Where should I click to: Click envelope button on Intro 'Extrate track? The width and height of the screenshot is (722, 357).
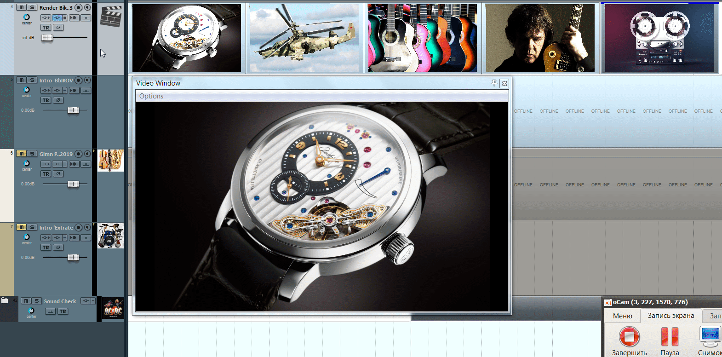point(86,238)
